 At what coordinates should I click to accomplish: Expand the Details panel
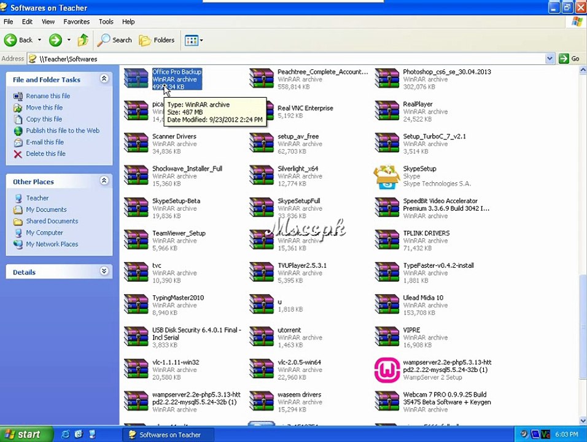(104, 271)
